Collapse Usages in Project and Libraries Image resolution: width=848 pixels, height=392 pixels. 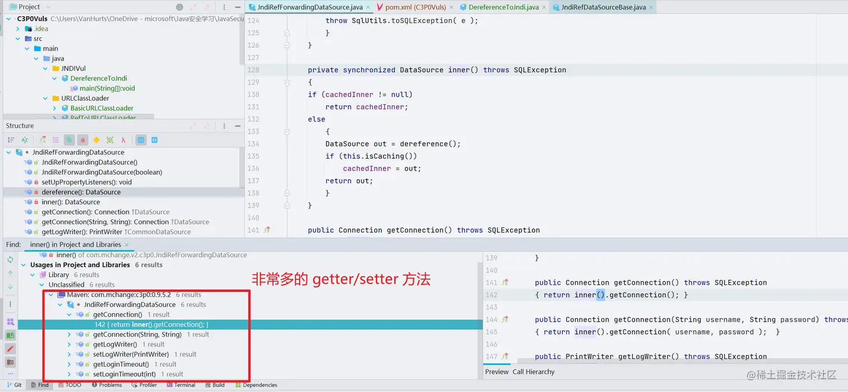click(x=24, y=265)
